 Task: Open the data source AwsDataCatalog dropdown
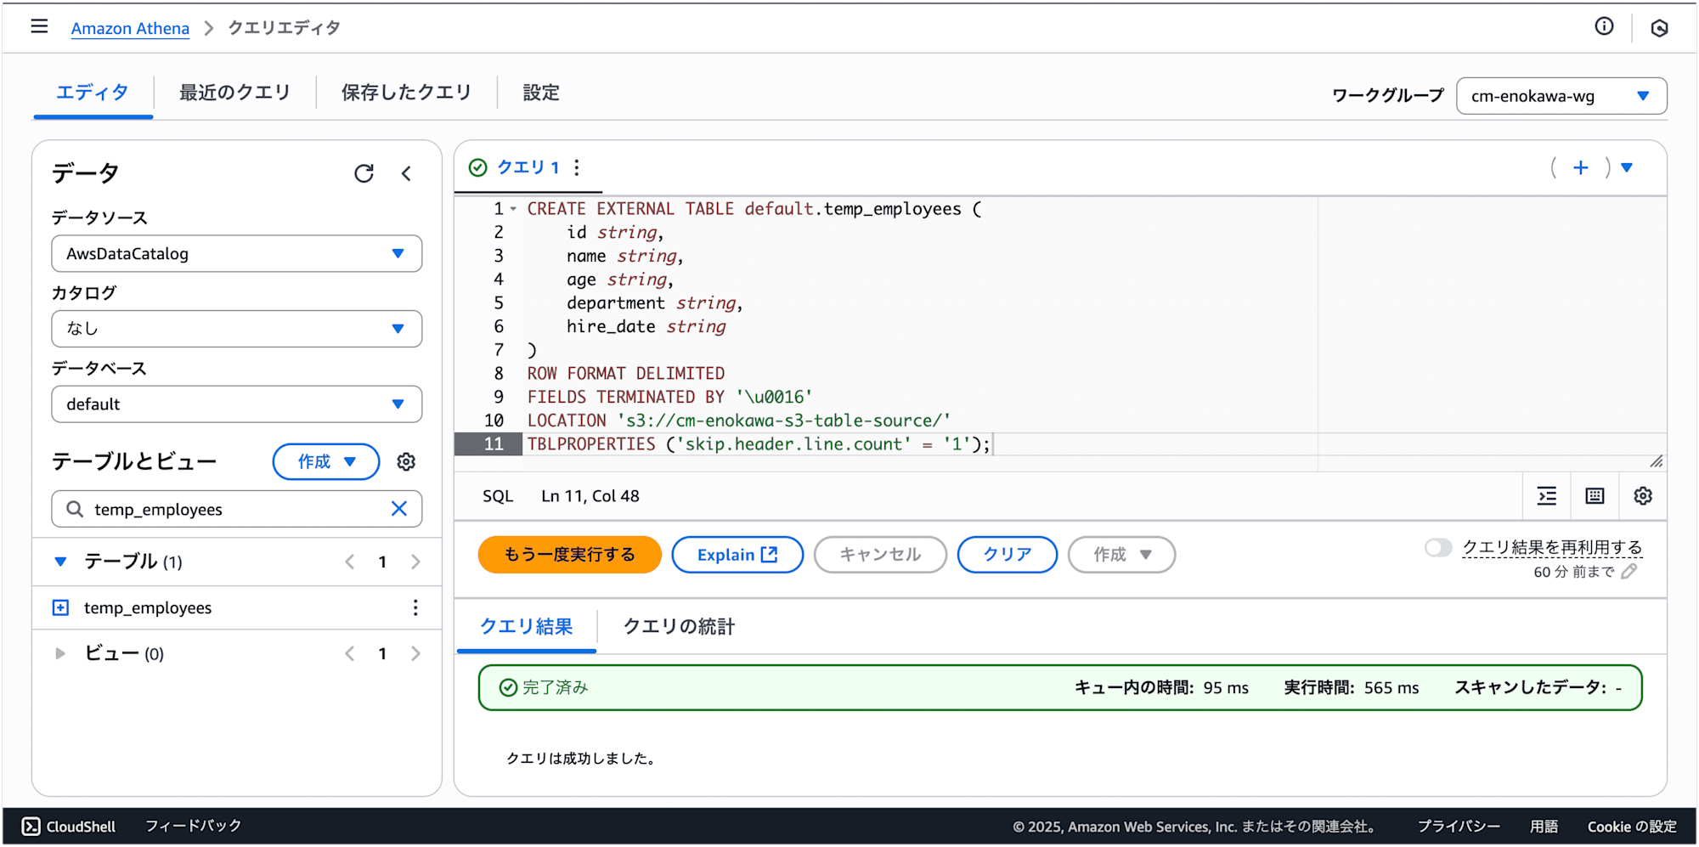[237, 254]
